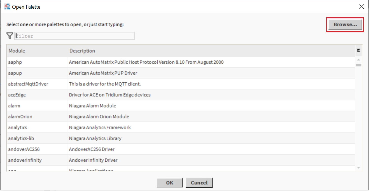Click the filter text input field
The image size is (369, 191).
(x=74, y=36)
